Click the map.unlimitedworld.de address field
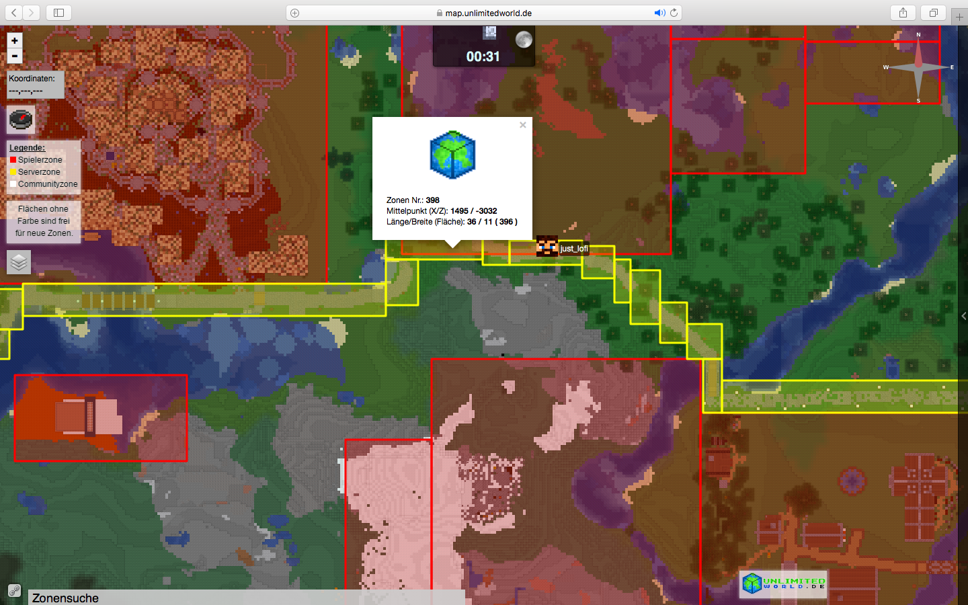The image size is (968, 605). pyautogui.click(x=484, y=13)
